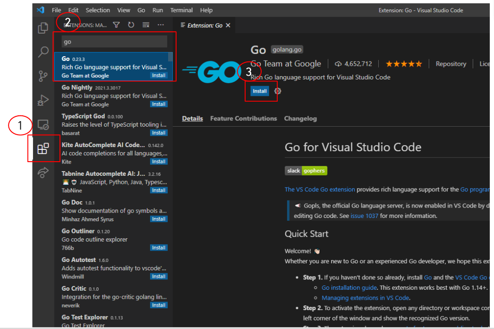The width and height of the screenshot is (494, 329).
Task: Select Go Test Explorer entry
Action: pyautogui.click(x=113, y=319)
